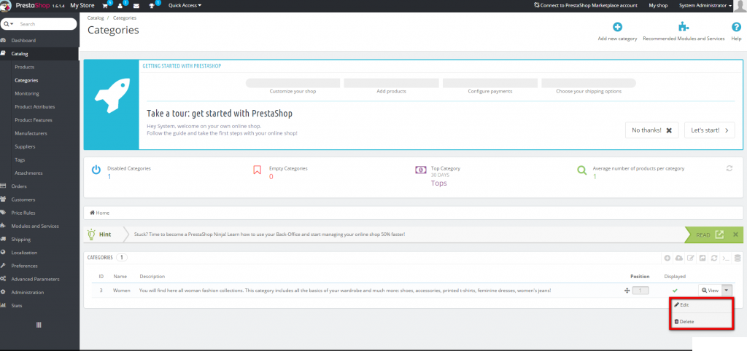Add new item via categories list plus icon
The image size is (747, 351).
(667, 259)
